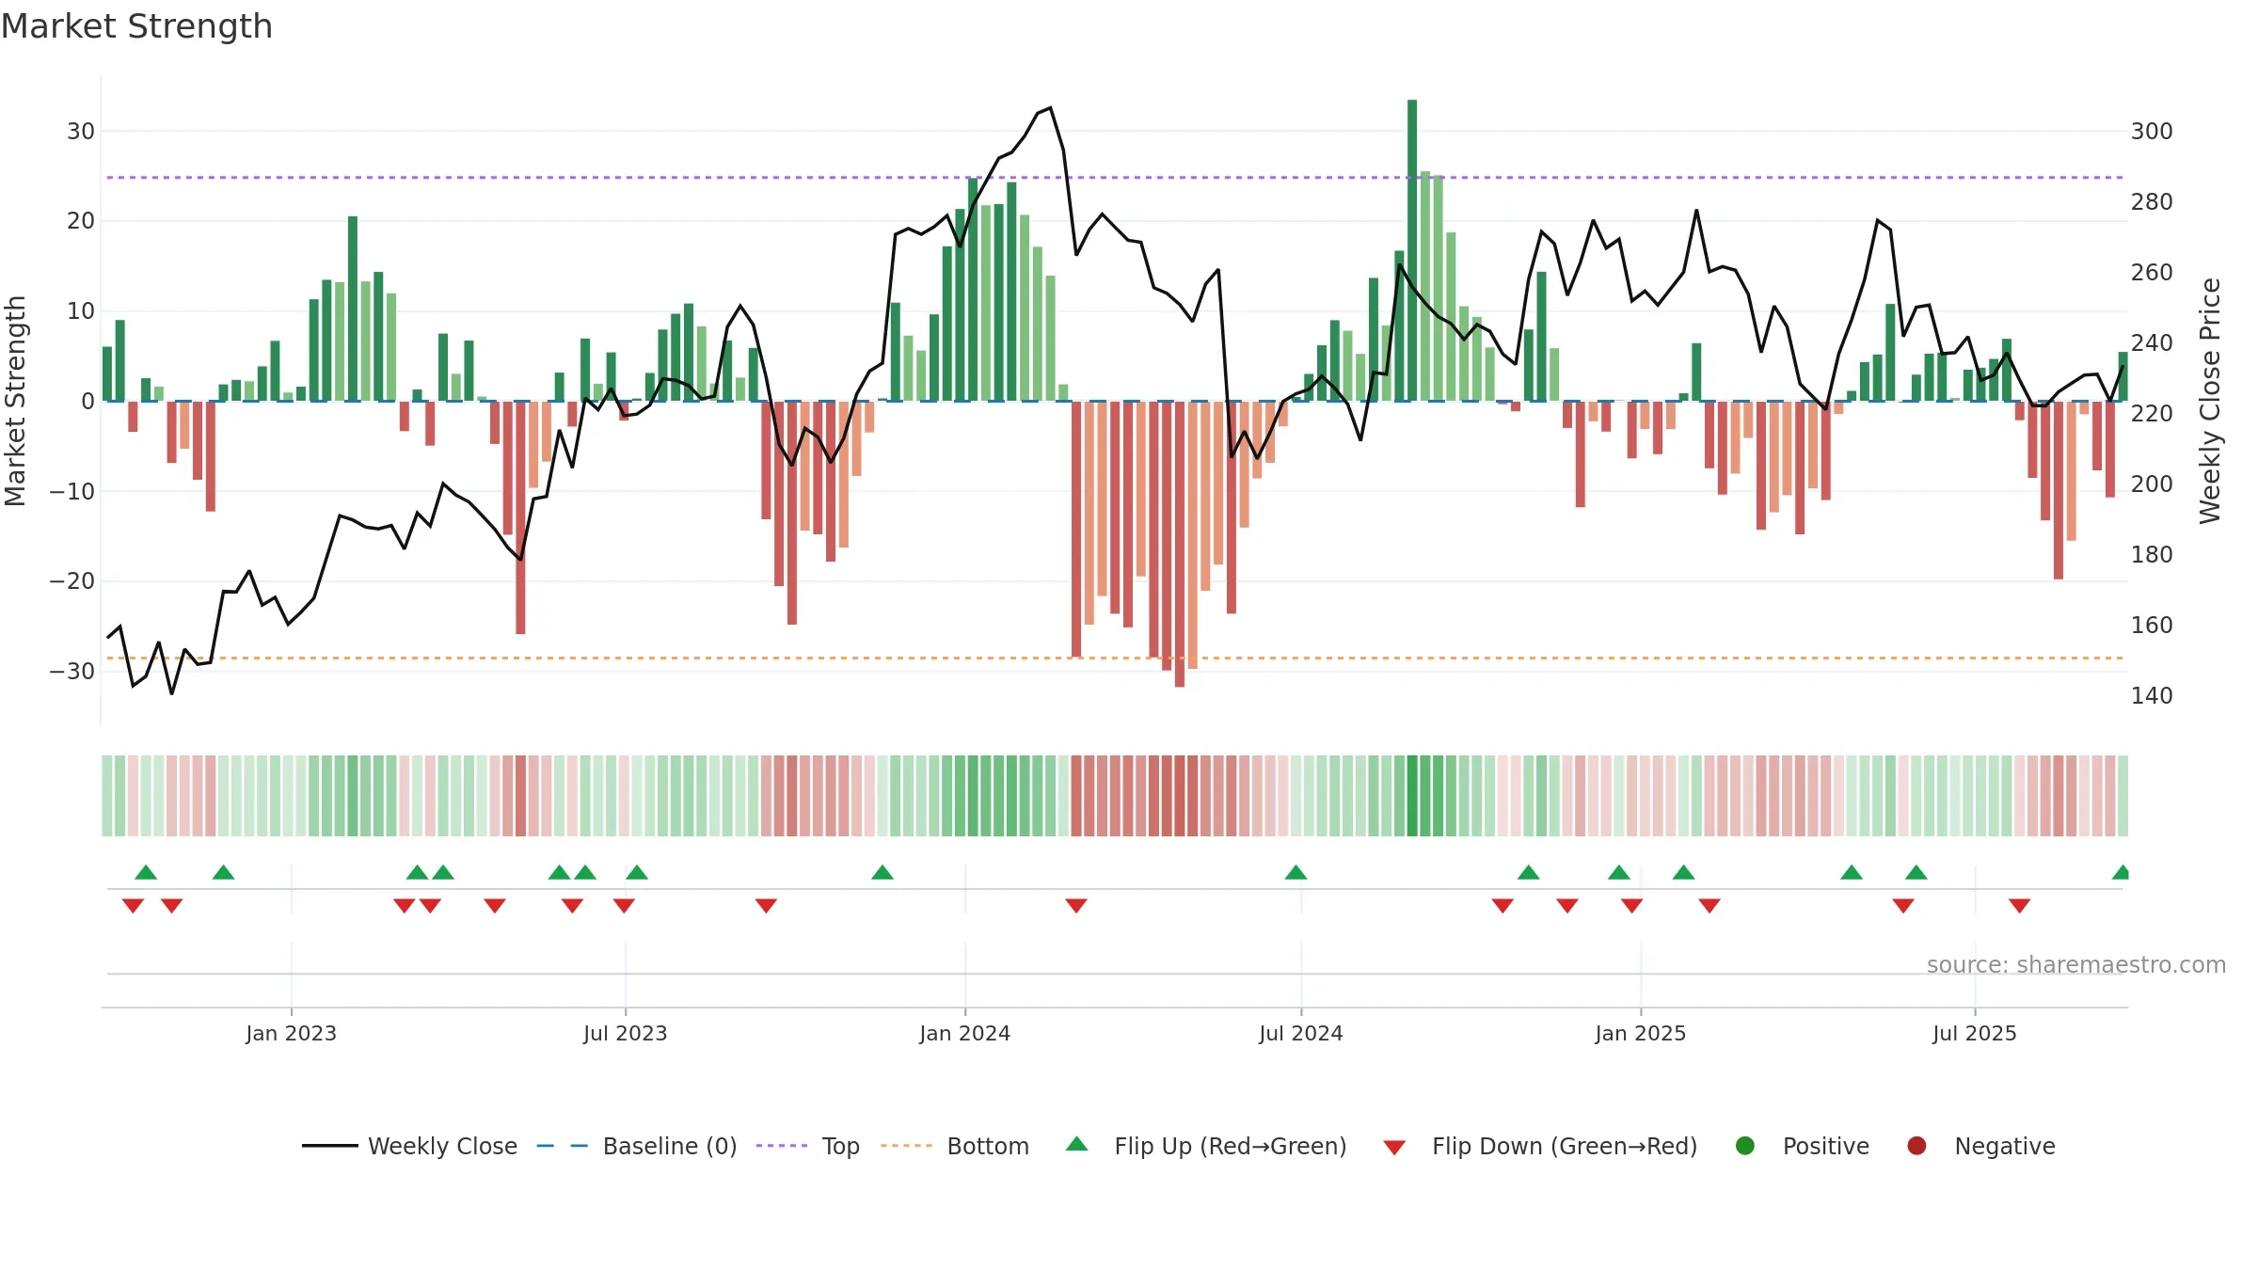The image size is (2258, 1270).
Task: Click the Jan 2023 axis label
Action: click(292, 1033)
